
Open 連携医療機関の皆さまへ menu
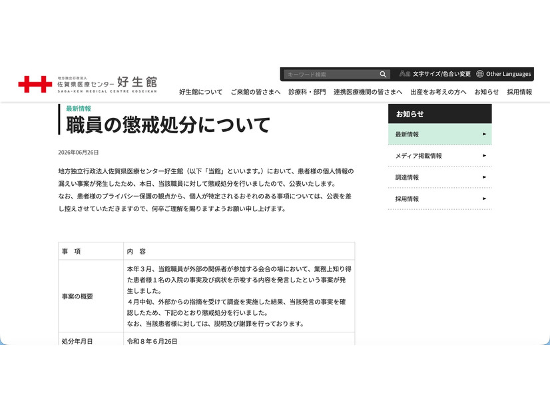point(368,92)
